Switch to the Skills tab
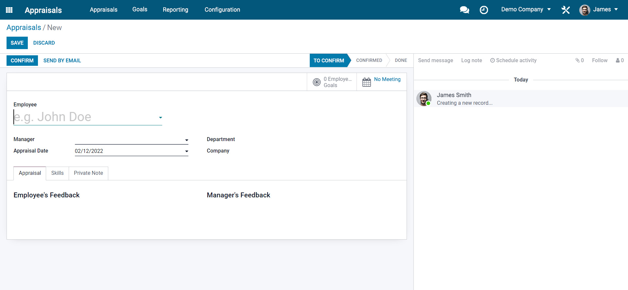The height and width of the screenshot is (290, 628). click(57, 173)
